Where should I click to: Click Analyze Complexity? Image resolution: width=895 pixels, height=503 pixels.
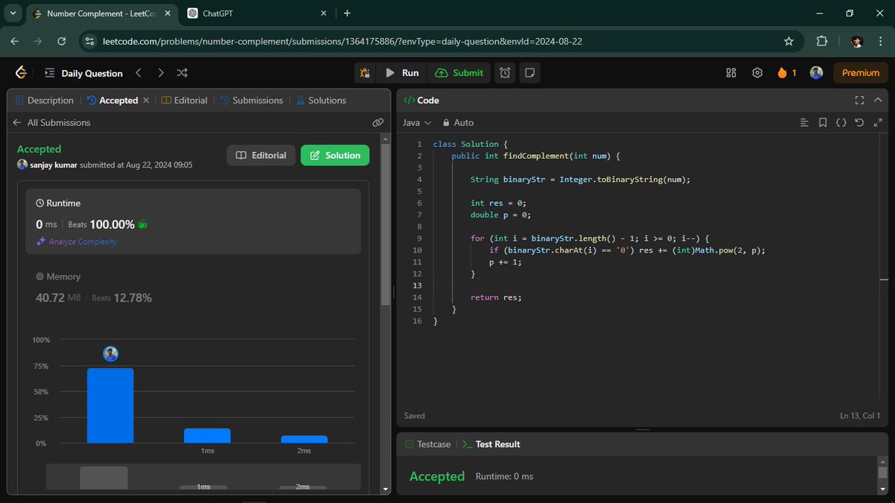[x=77, y=241]
